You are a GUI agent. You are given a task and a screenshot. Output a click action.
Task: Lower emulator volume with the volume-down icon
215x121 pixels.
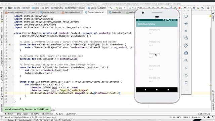coord(186,31)
